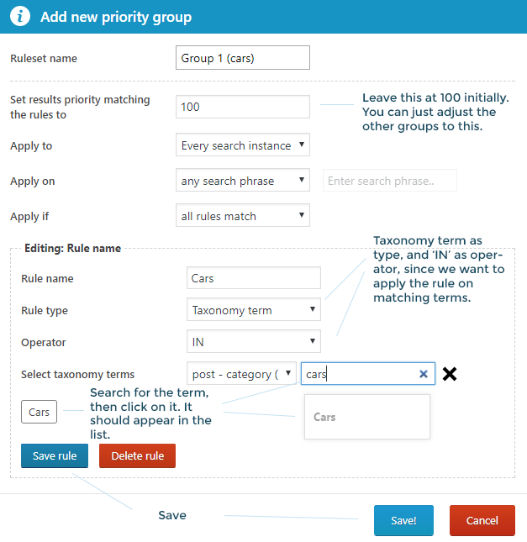The height and width of the screenshot is (542, 527).
Task: Focus the results priority field showing 100
Action: tap(243, 107)
